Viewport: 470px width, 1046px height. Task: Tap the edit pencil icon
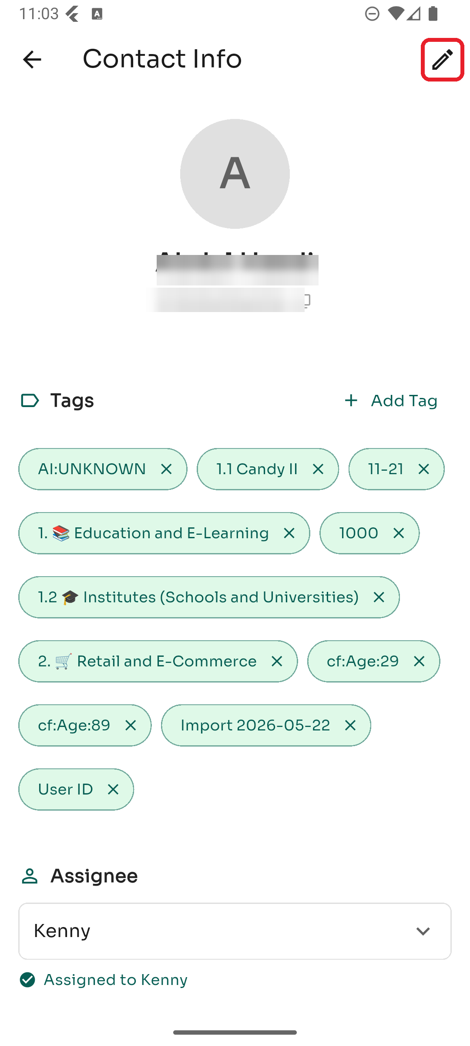(443, 60)
